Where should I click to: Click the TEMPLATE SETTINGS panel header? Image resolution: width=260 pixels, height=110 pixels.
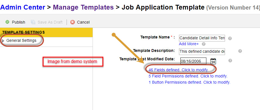point(46,32)
